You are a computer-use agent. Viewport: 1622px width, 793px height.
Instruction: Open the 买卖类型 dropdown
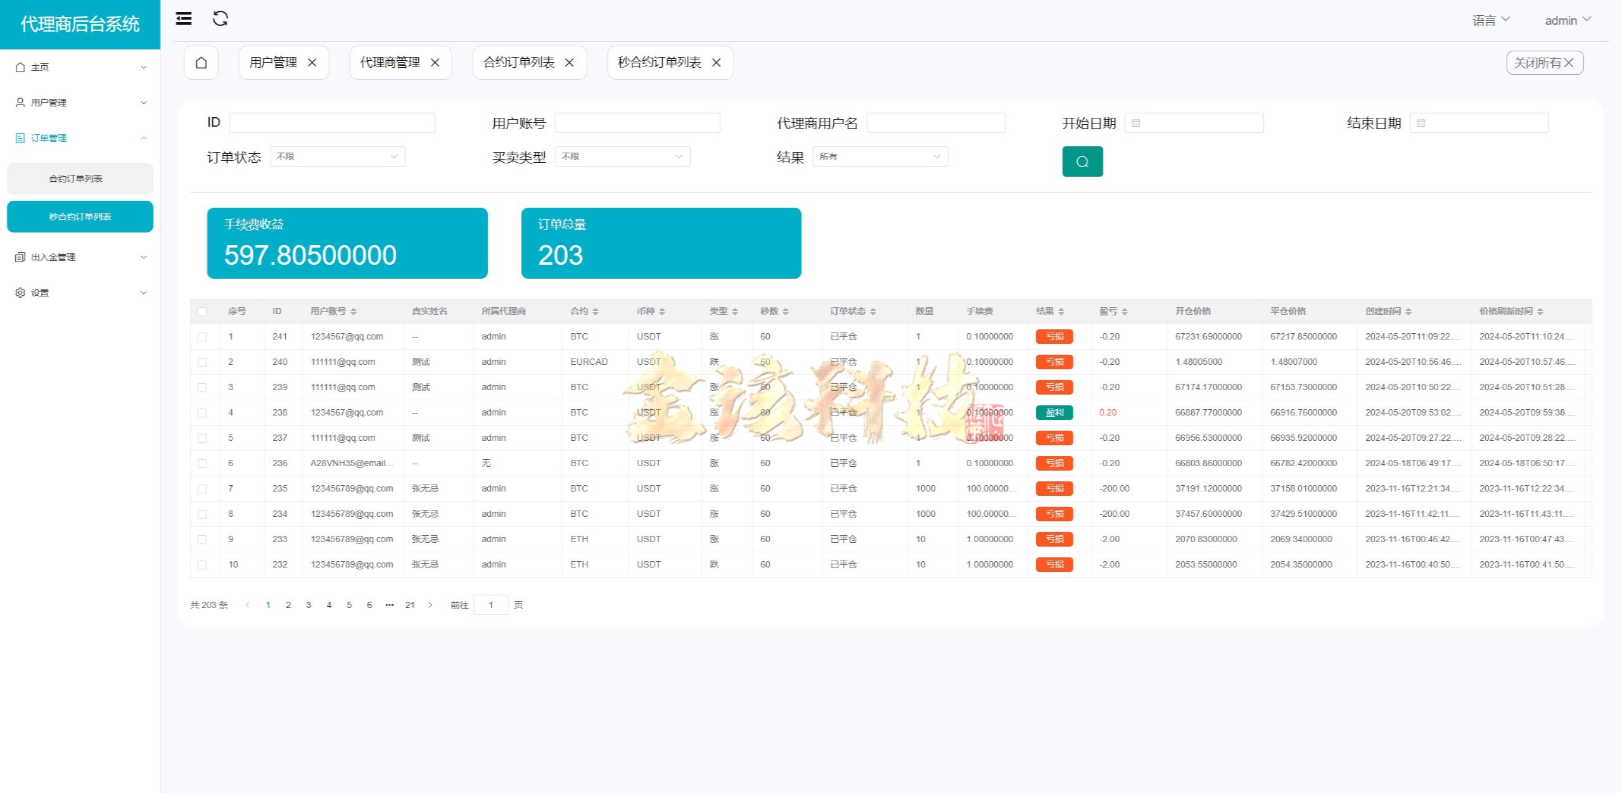coord(623,156)
